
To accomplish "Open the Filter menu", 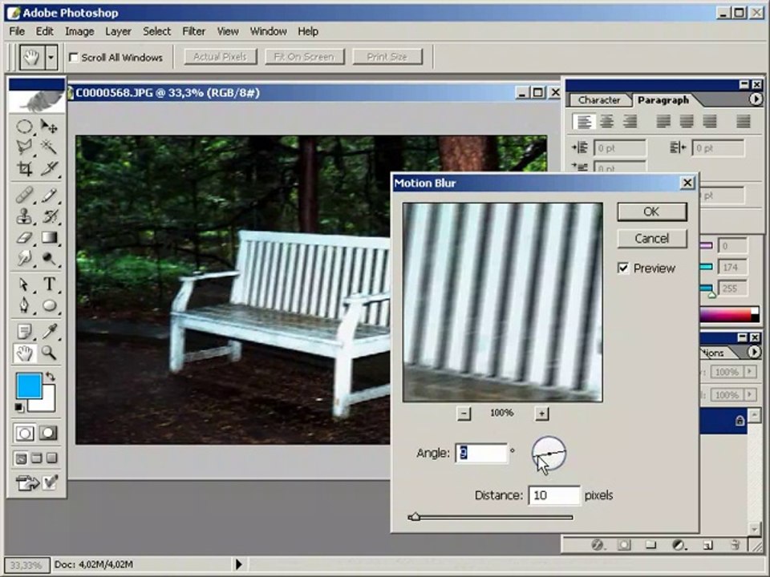I will pyautogui.click(x=194, y=31).
